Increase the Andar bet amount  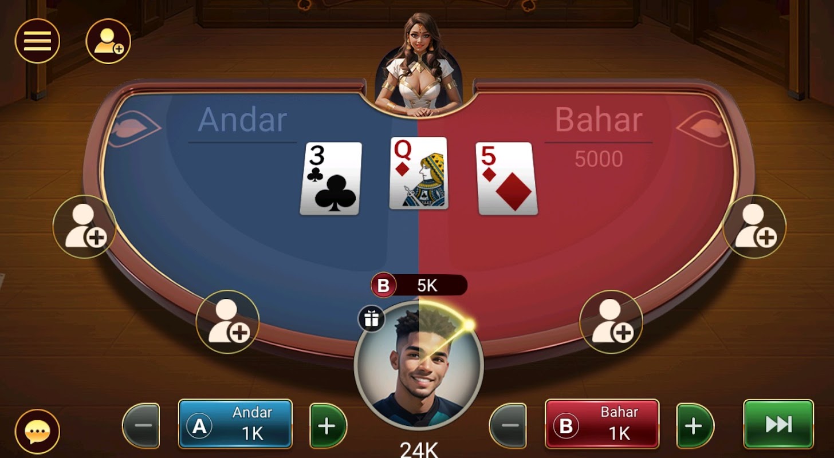[x=328, y=425]
